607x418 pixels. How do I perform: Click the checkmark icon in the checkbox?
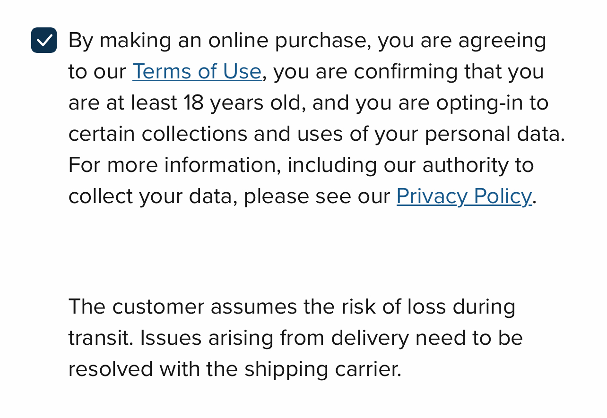tap(44, 40)
